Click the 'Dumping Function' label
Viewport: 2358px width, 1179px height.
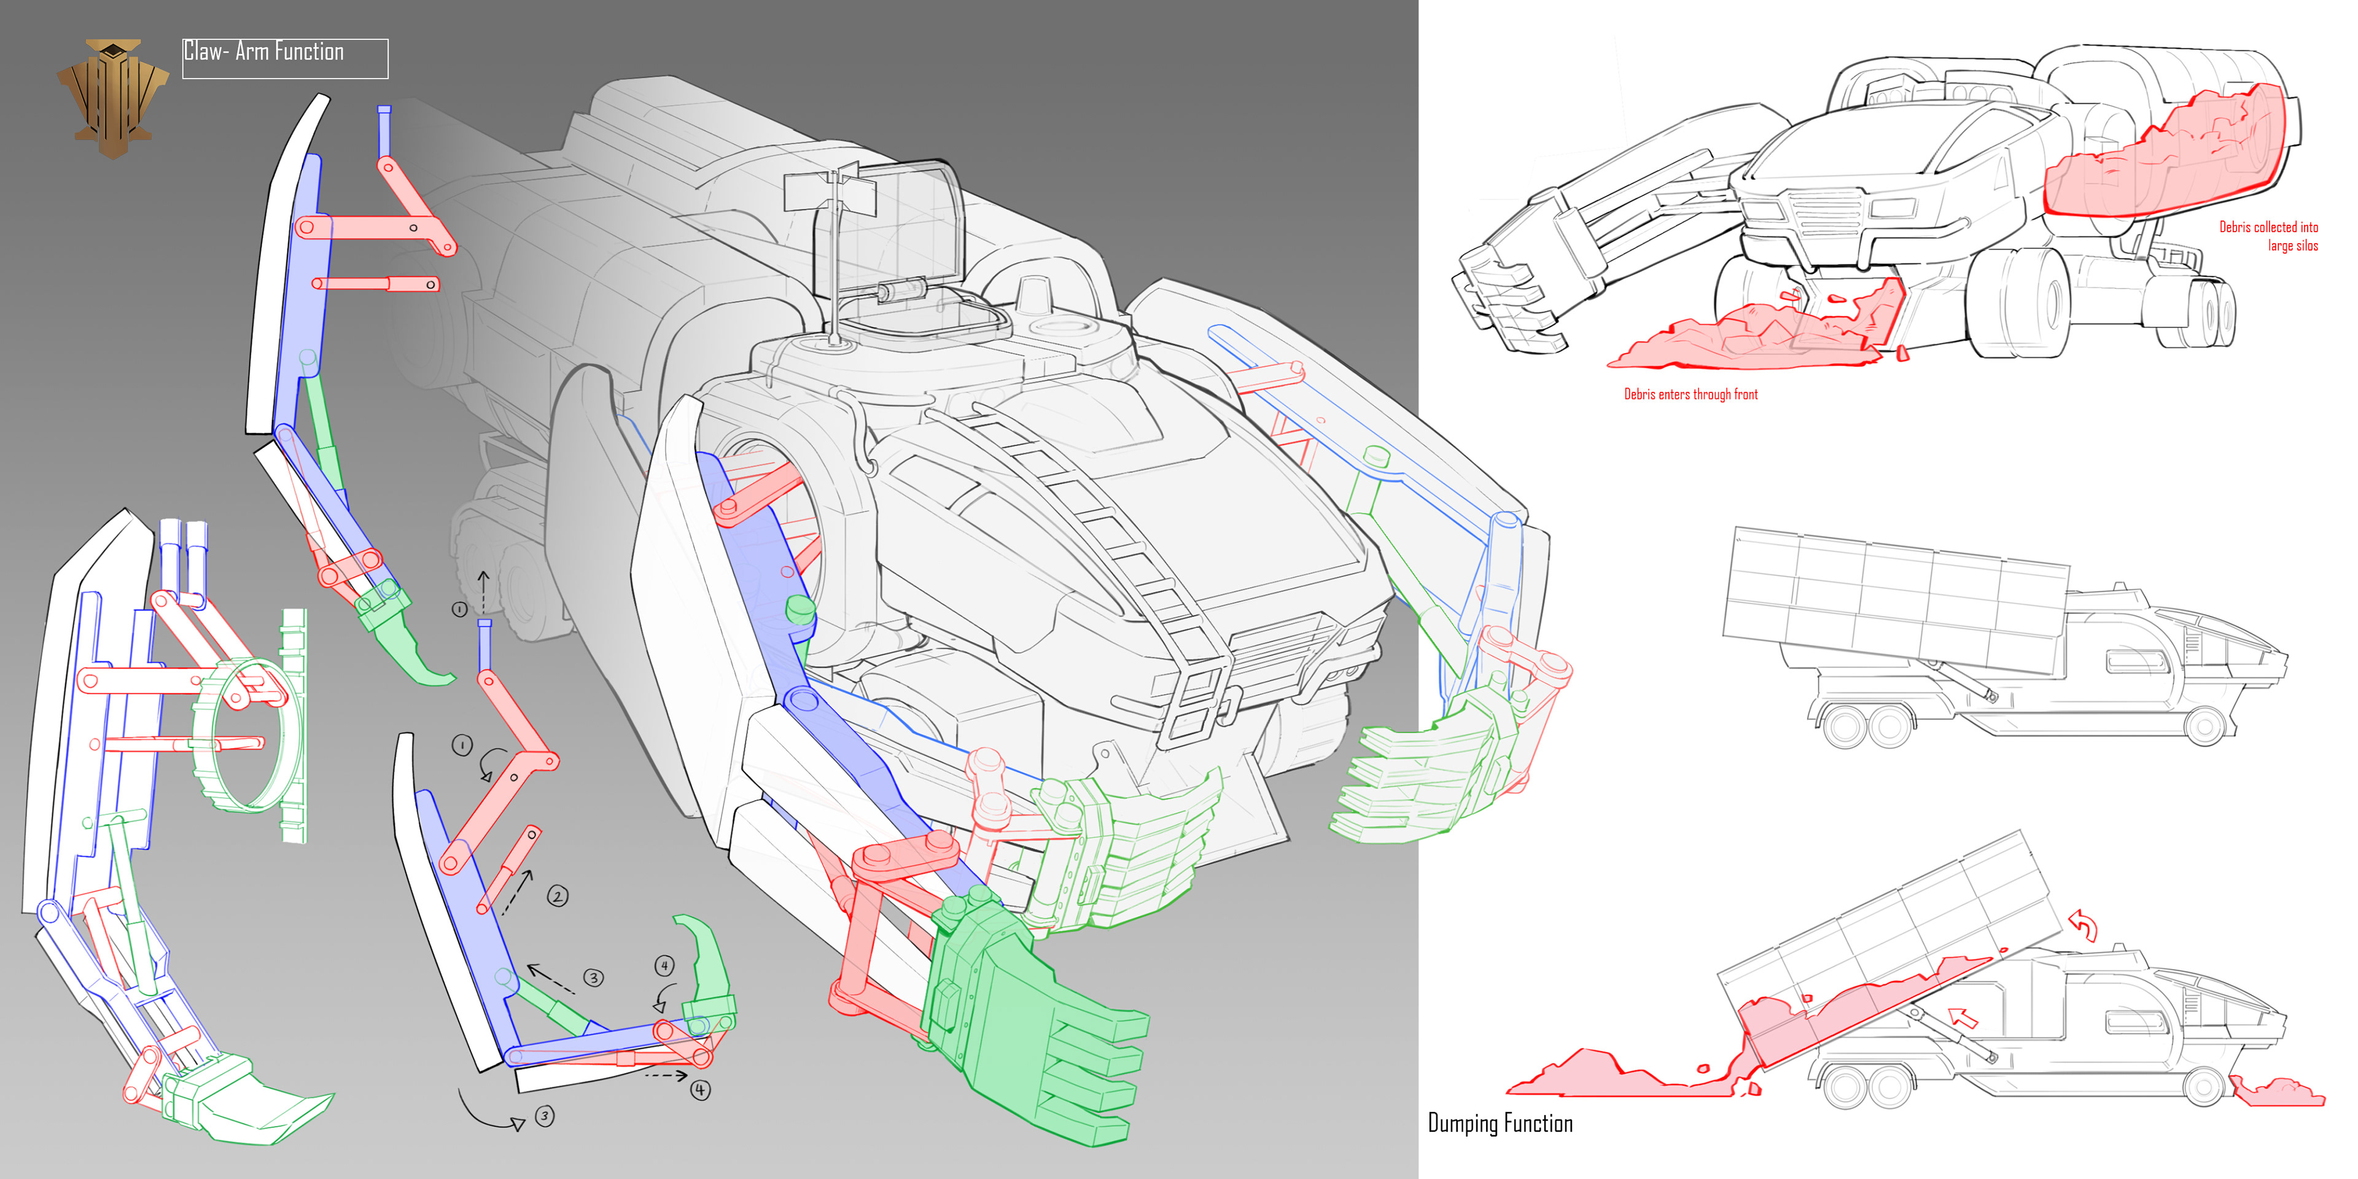(x=1500, y=1123)
